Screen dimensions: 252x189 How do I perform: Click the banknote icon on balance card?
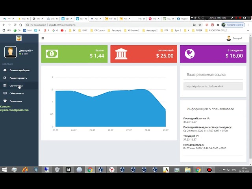tap(52, 54)
